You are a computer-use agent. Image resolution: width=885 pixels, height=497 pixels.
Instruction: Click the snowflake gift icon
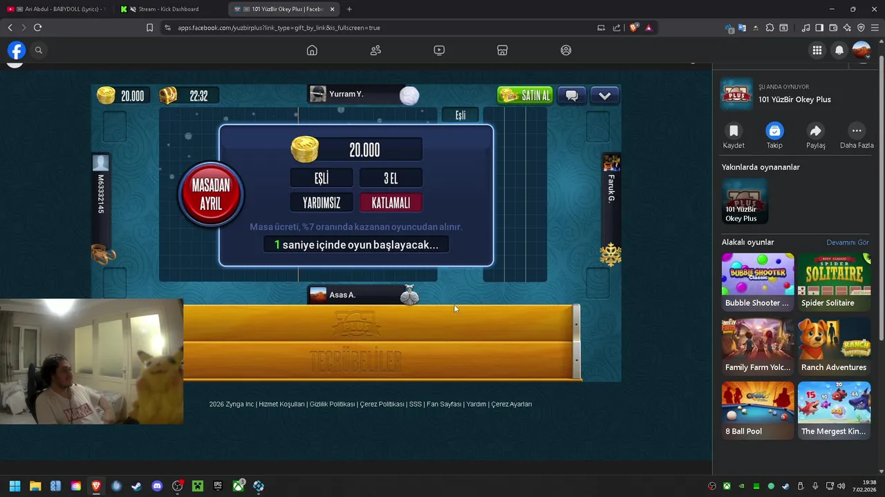click(x=611, y=255)
